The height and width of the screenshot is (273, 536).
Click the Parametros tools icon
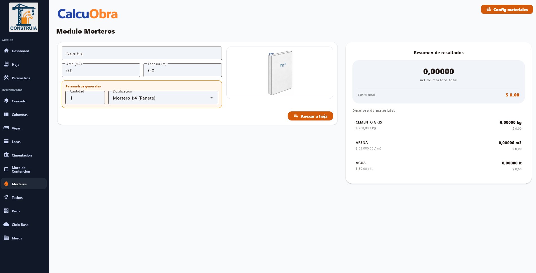tap(6, 78)
